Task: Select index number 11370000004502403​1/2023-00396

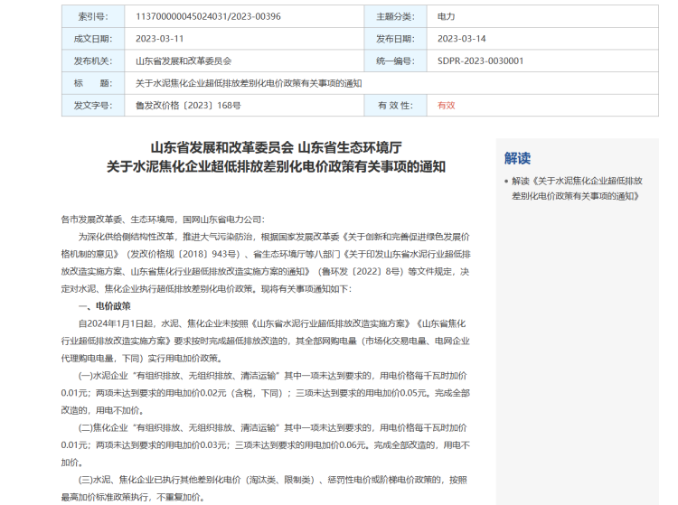Action: 208,16
